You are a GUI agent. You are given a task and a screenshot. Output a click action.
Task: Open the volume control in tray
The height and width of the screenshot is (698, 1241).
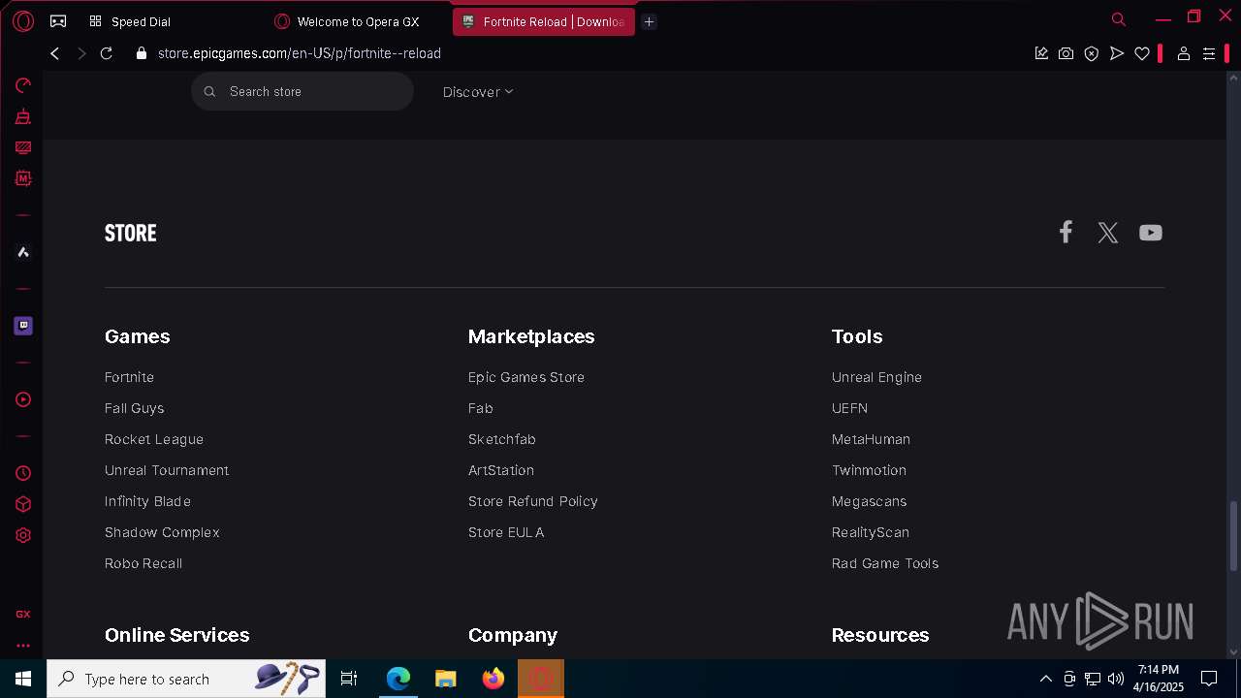click(1116, 679)
